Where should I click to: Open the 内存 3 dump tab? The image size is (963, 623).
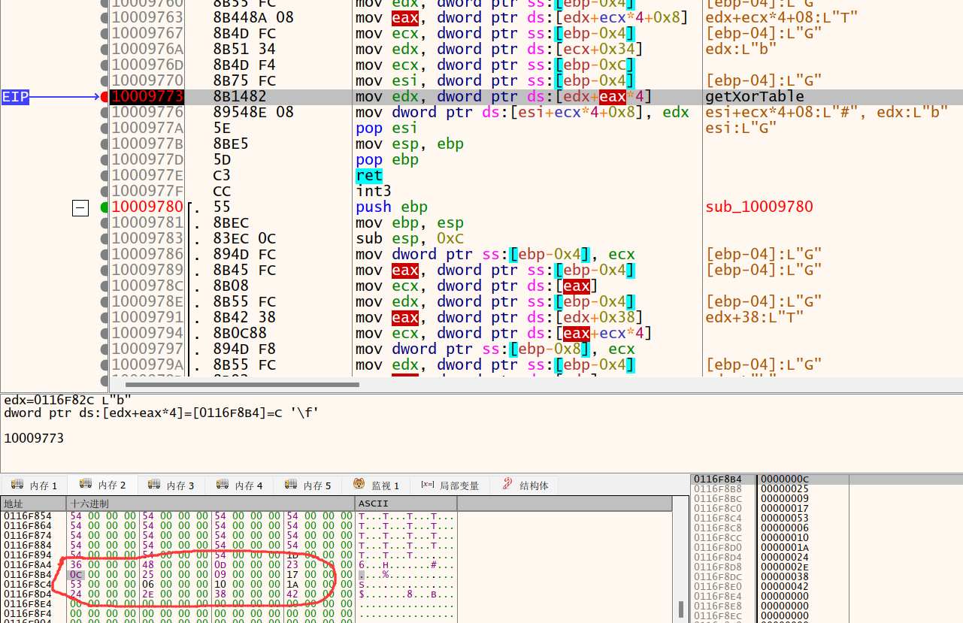pyautogui.click(x=171, y=485)
